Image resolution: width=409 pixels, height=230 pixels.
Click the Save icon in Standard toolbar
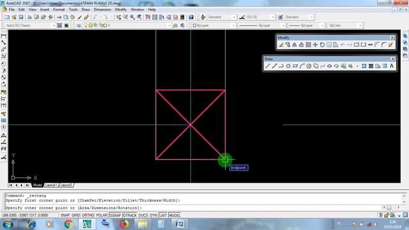(x=21, y=17)
